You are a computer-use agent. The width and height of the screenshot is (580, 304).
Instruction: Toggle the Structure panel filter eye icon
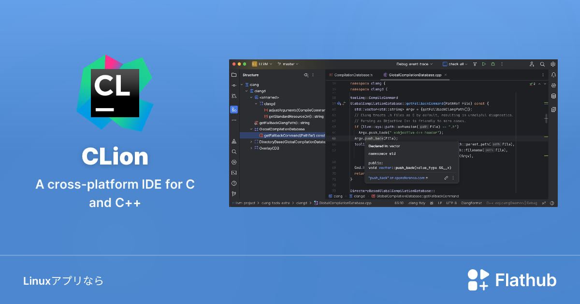tap(306, 75)
